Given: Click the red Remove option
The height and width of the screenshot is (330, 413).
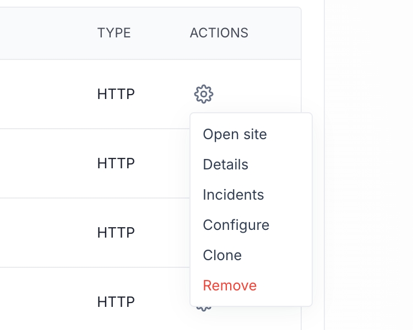Looking at the screenshot, I should click(x=230, y=285).
